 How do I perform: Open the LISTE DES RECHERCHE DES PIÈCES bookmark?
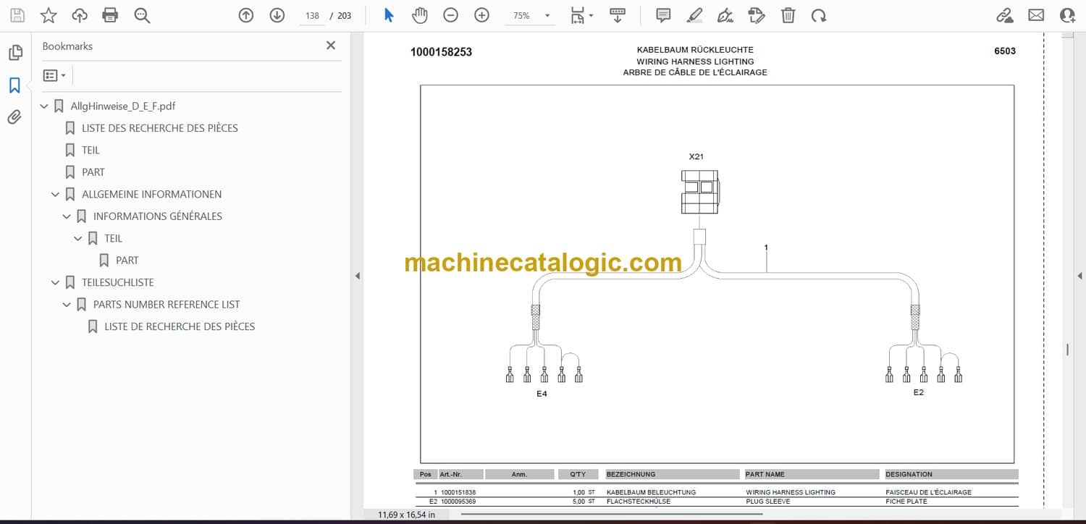coord(159,128)
